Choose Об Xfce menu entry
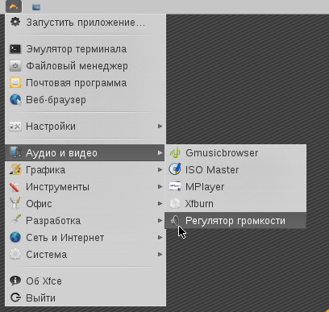 tap(85, 281)
